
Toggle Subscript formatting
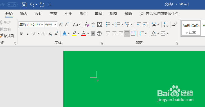click(x=50, y=34)
